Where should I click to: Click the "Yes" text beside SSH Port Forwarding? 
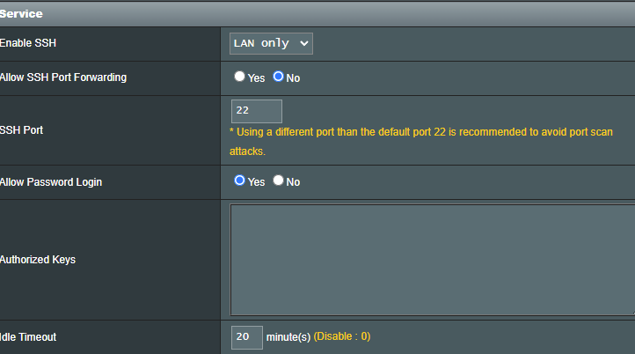tap(256, 77)
